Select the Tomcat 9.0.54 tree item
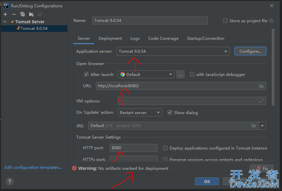Image resolution: width=282 pixels, height=191 pixels. (x=34, y=29)
